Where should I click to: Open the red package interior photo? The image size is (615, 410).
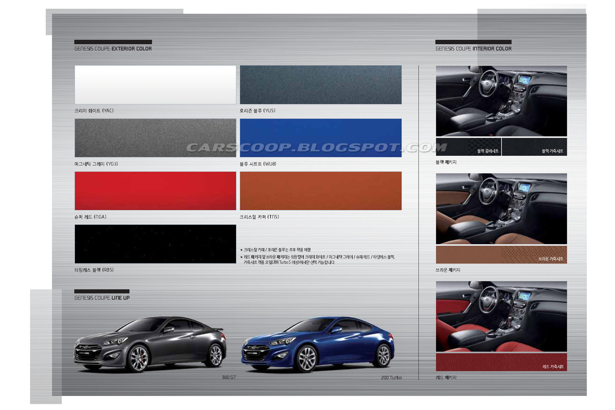point(501,316)
